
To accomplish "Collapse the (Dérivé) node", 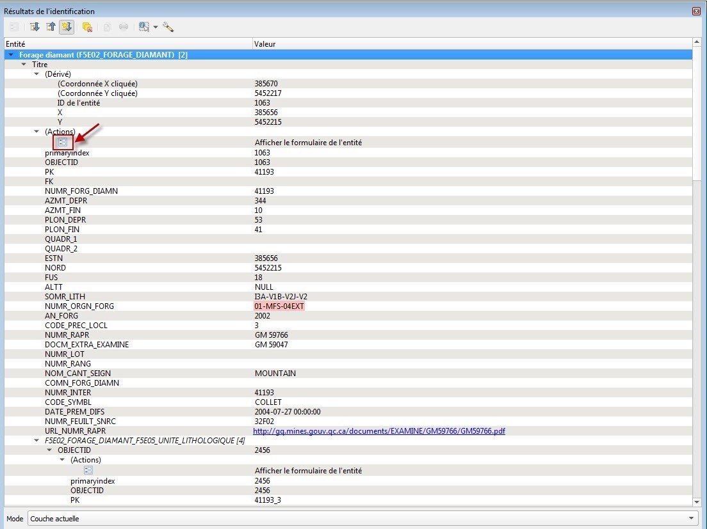I will pos(37,74).
